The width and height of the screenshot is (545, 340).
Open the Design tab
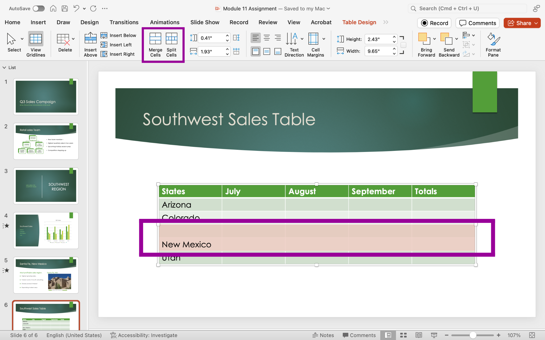(90, 22)
